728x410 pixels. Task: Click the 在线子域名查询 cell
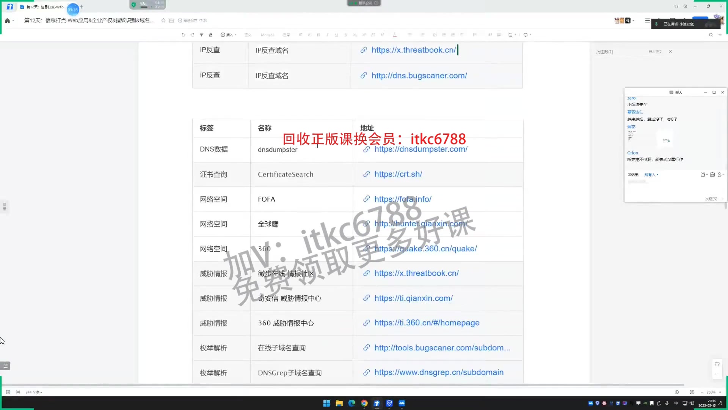click(301, 348)
